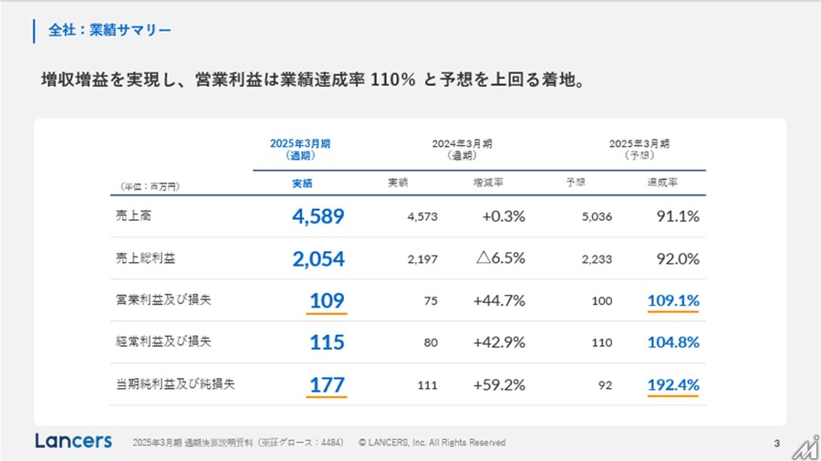Click the 予想 subheader
Screen dimensions: 821x461
576,183
